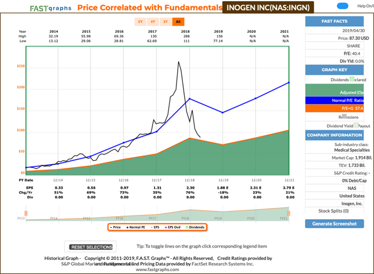
Task: Toggle the Recessions checkbox
Action: [x=344, y=116]
